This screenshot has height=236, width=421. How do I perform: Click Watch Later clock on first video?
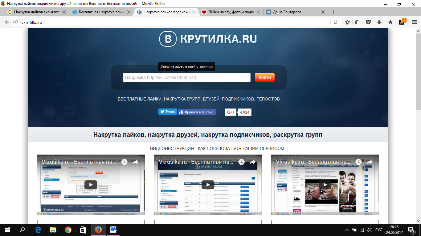click(x=124, y=162)
